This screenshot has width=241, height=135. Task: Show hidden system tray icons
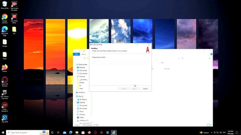tap(212, 132)
